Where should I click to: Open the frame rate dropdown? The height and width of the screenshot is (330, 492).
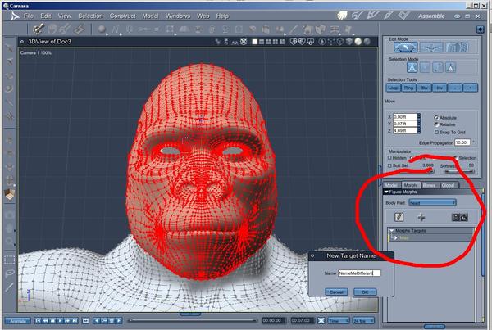click(363, 321)
